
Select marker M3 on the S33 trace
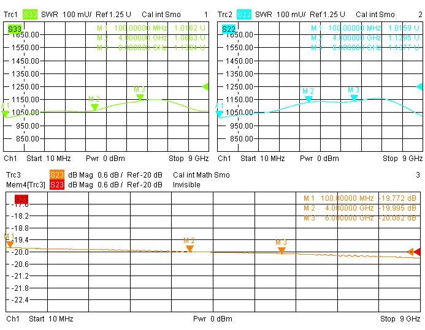pyautogui.click(x=140, y=96)
